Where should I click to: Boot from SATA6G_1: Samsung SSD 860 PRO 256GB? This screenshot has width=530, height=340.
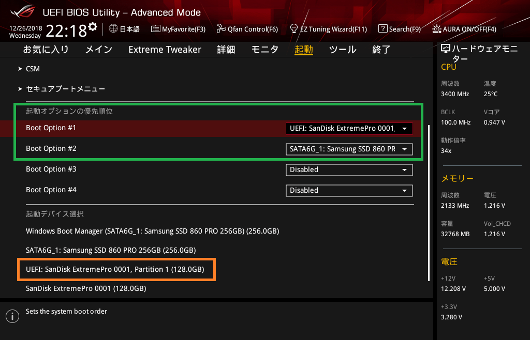tap(111, 250)
